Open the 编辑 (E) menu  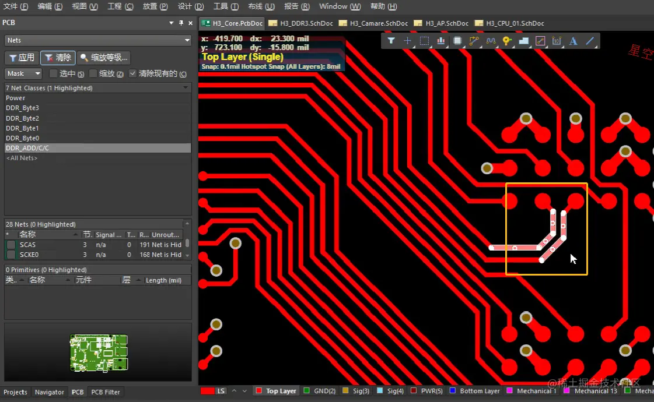[50, 6]
